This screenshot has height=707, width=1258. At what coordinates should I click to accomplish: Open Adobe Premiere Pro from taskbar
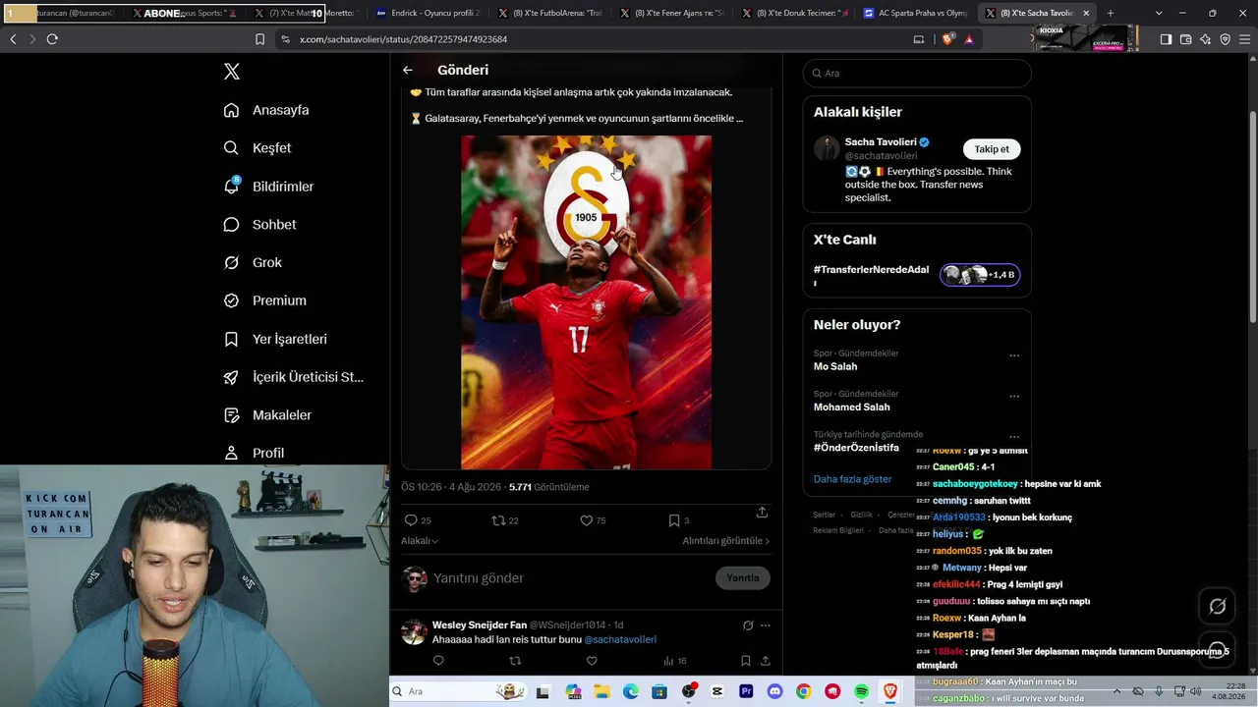click(x=746, y=692)
